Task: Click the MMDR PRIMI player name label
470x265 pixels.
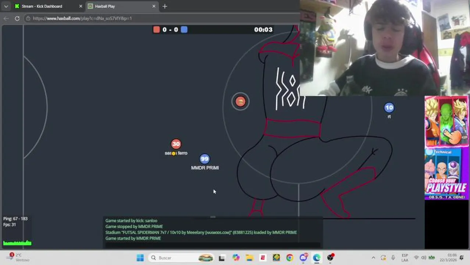Action: tap(205, 168)
